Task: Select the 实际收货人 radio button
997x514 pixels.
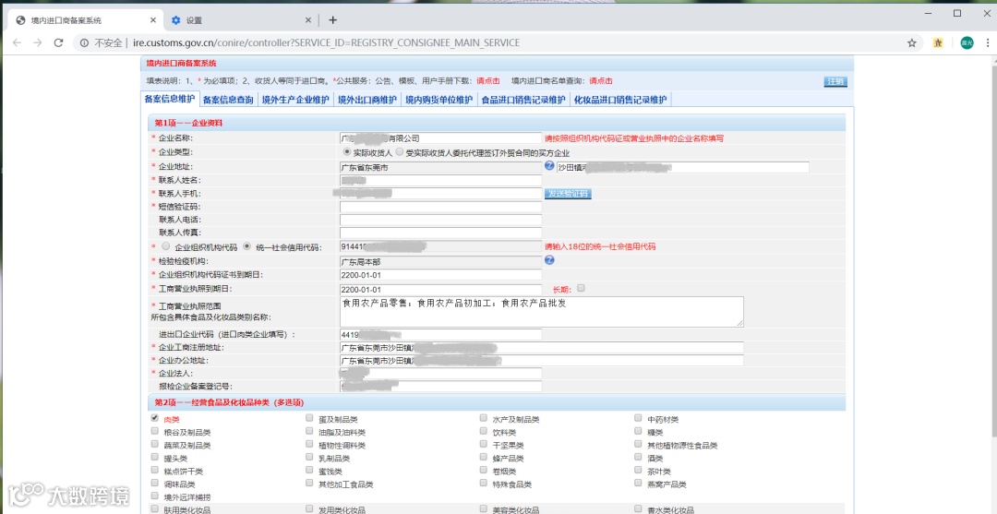Action: click(346, 152)
